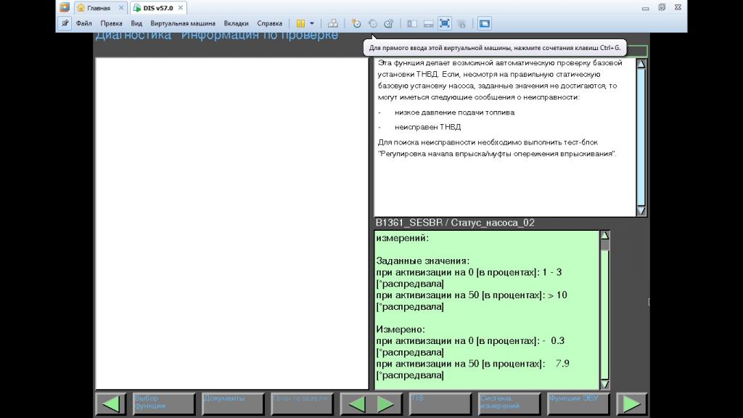Click the measured value 7.9

[x=562, y=364]
